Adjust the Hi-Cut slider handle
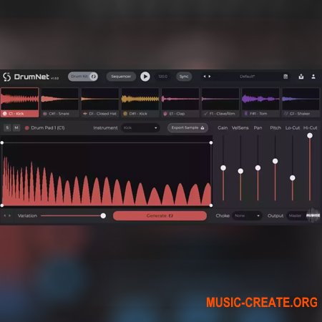Image resolution: width=322 pixels, height=322 pixels. coord(310,136)
